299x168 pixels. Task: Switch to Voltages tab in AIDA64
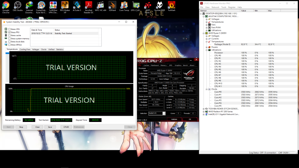[x=36, y=49]
